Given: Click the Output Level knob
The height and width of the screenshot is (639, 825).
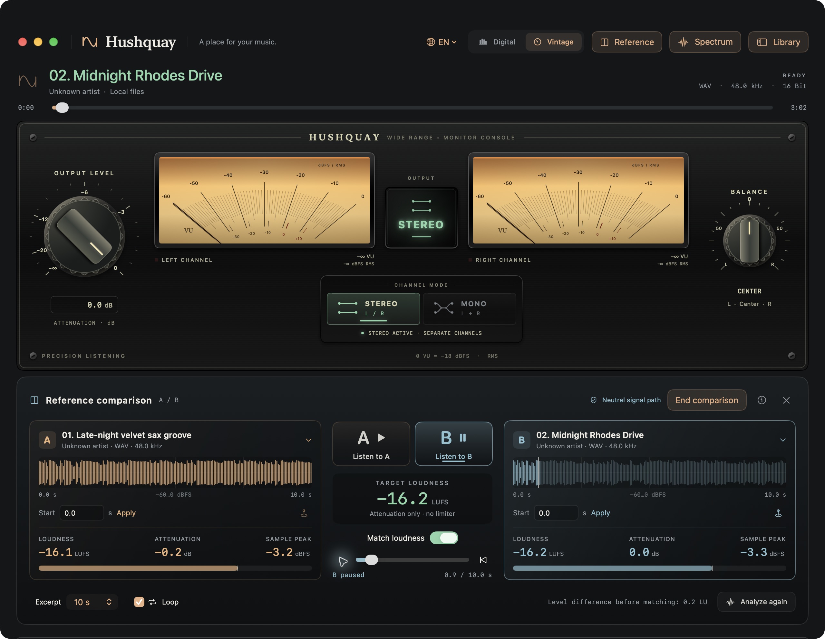Looking at the screenshot, I should (x=84, y=236).
